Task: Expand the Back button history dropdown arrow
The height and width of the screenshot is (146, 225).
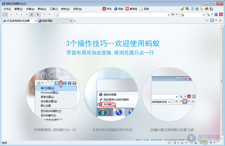Action: point(16,15)
